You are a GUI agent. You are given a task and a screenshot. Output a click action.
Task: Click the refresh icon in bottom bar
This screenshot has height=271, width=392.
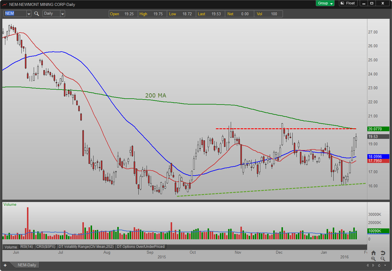(x=379, y=265)
